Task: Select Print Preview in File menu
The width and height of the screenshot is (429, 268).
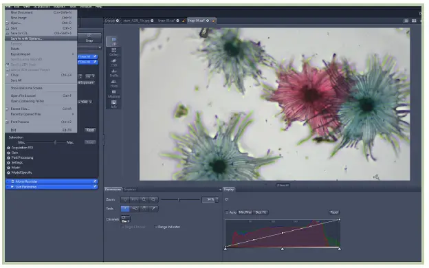Action: pyautogui.click(x=41, y=122)
